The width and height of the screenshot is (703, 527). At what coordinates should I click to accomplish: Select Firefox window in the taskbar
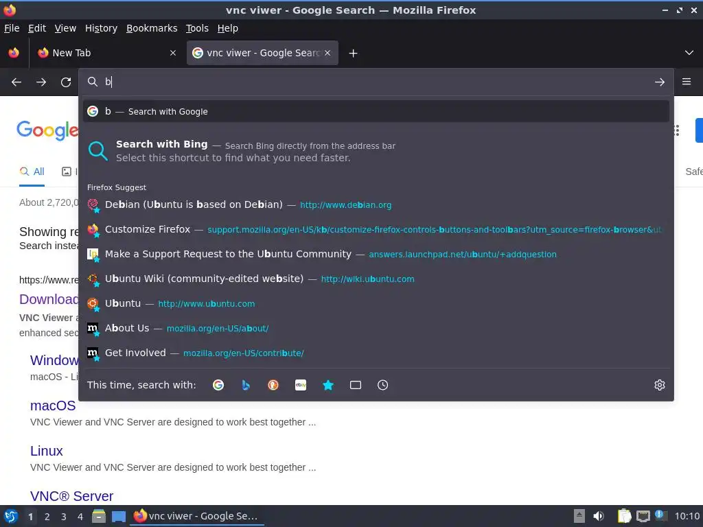tap(196, 516)
